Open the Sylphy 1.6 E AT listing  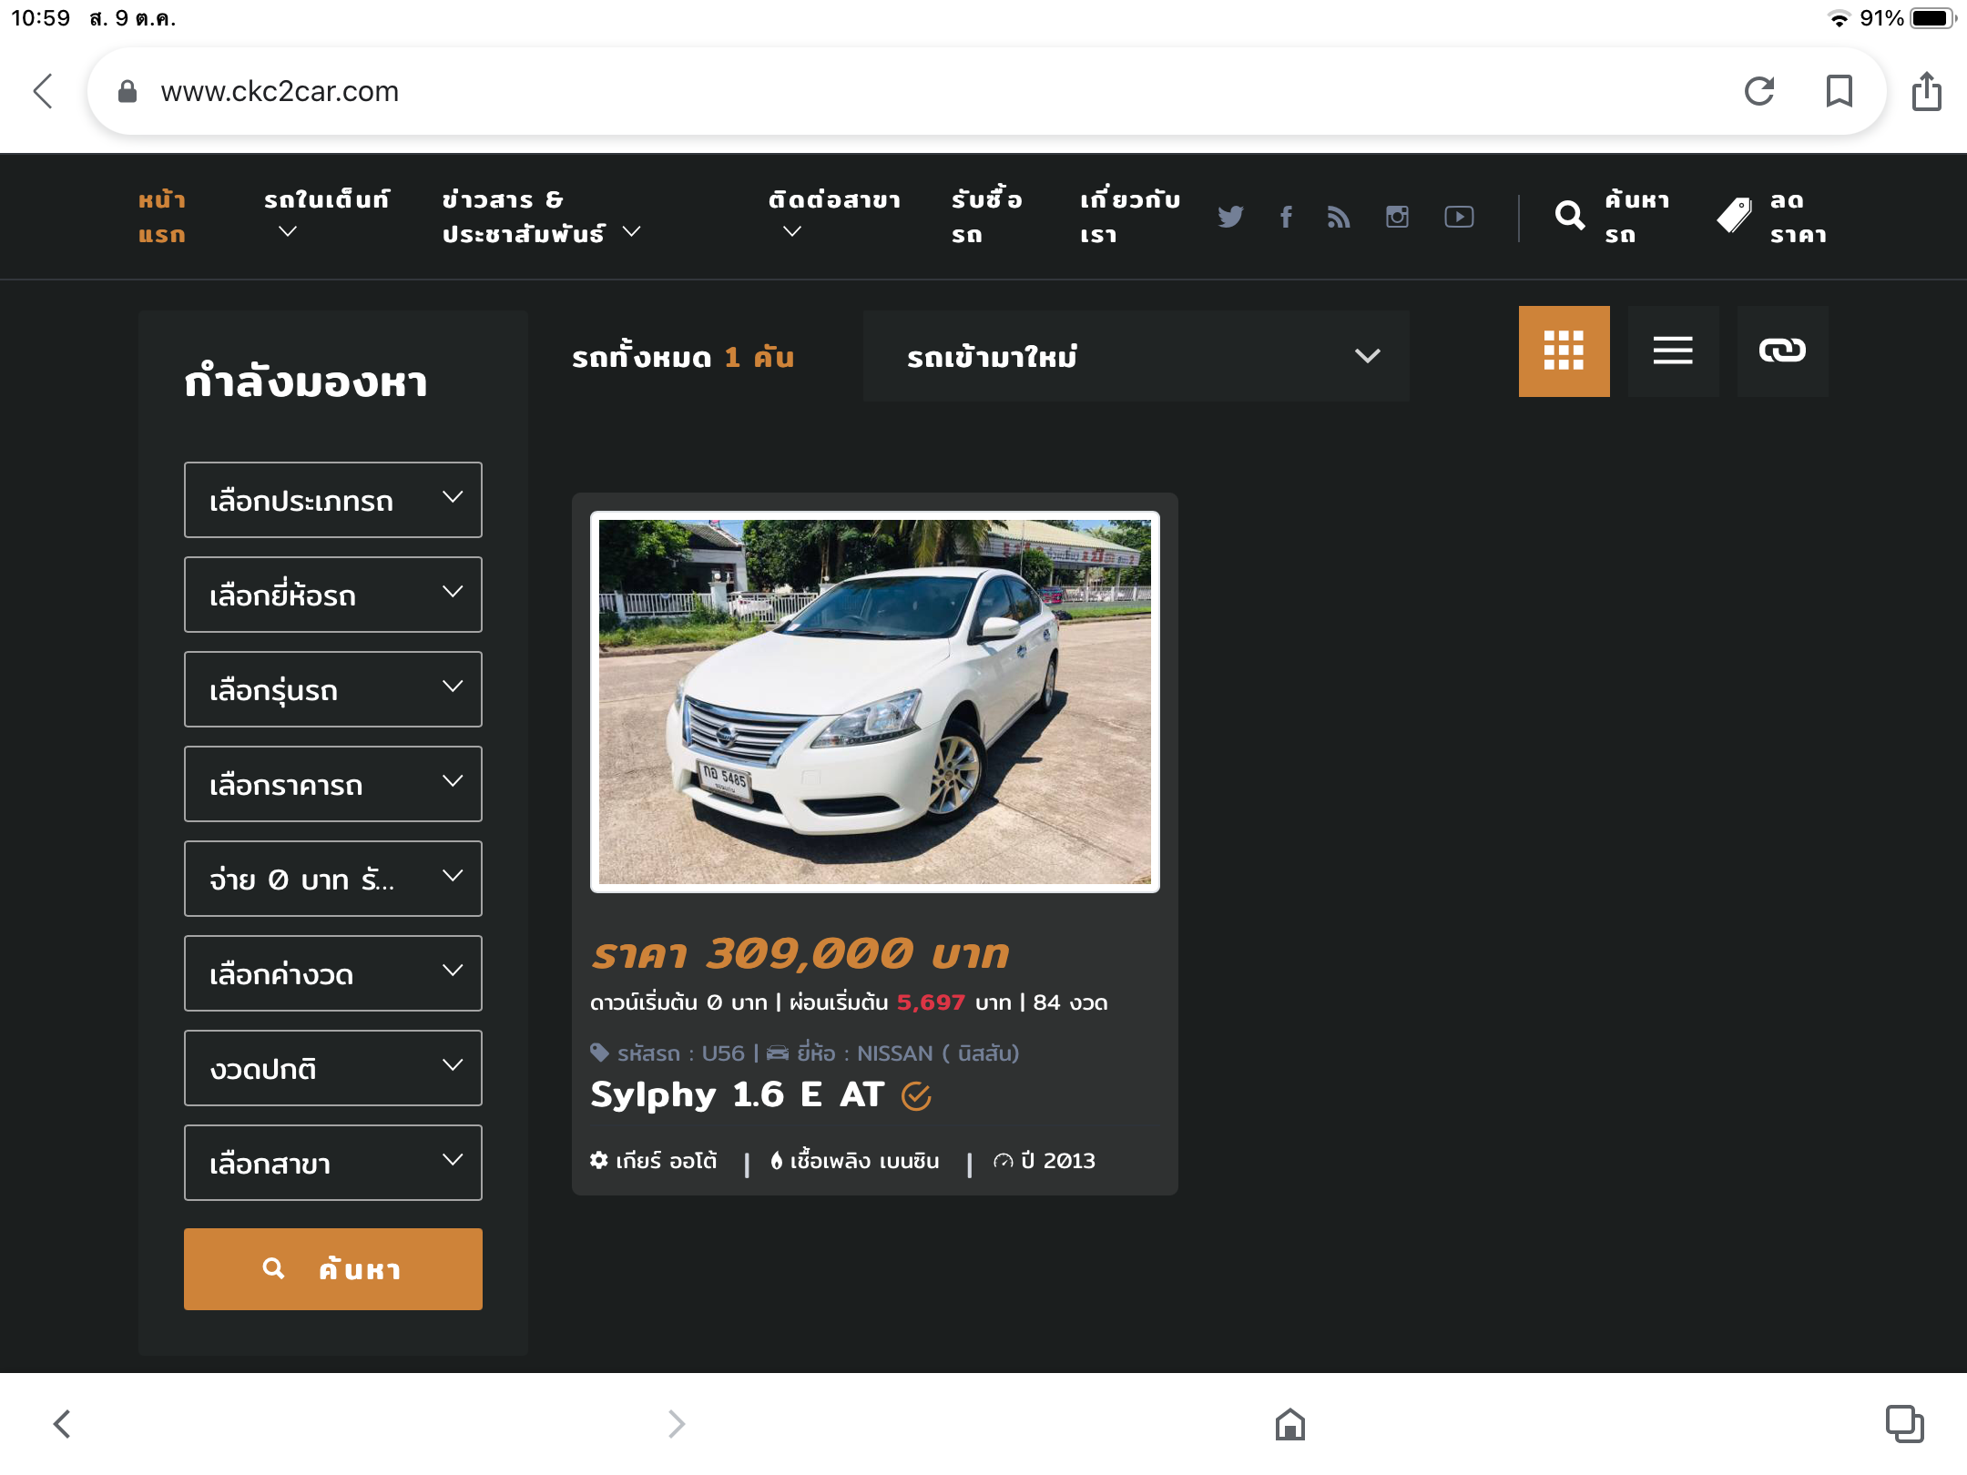coord(737,1094)
